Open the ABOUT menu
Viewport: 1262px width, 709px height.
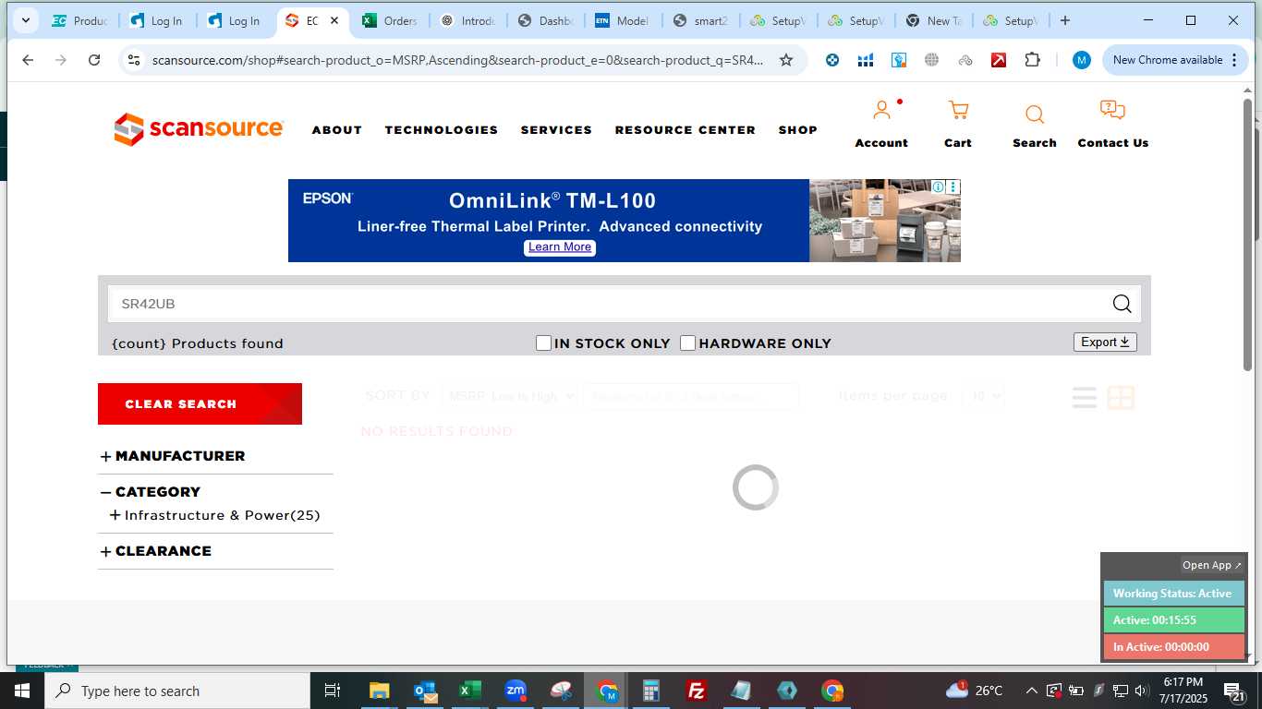pos(337,130)
